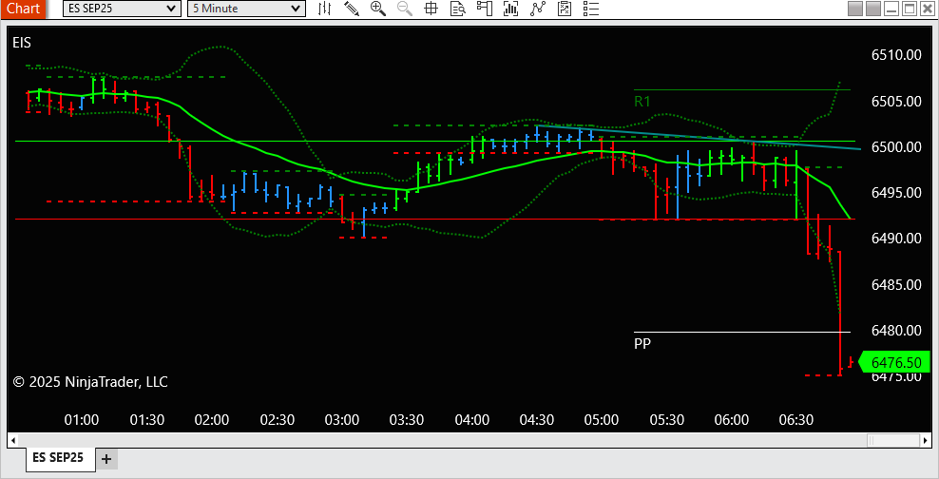
Task: Click the 6510.00 price axis label
Action: 896,55
